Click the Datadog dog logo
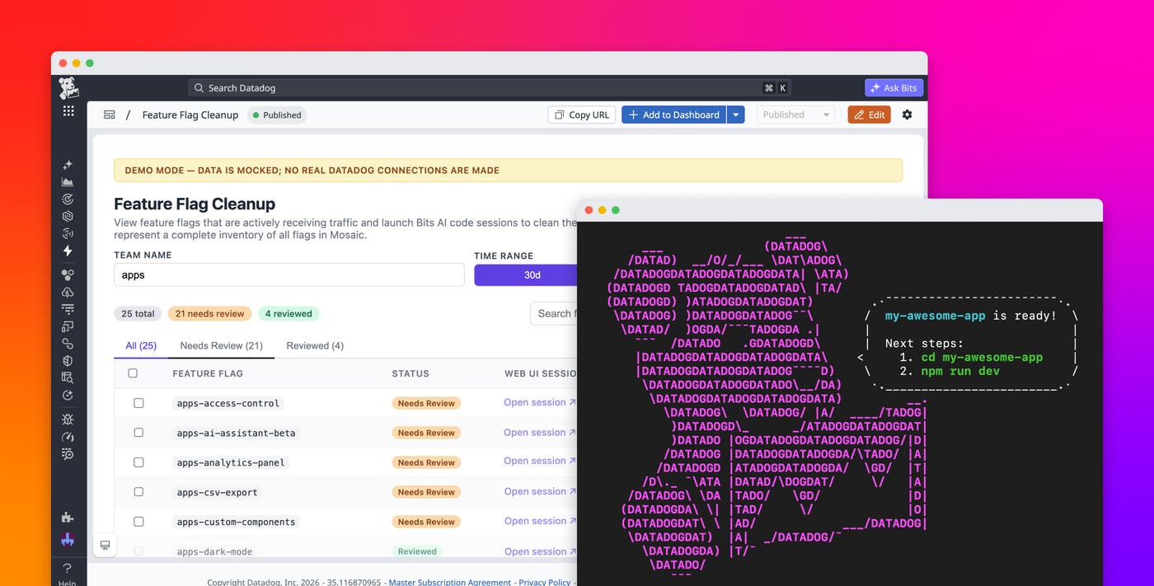1154x586 pixels. [x=68, y=88]
